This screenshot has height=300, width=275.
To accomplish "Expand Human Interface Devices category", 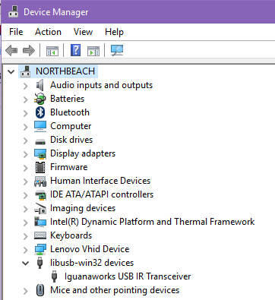I will click(x=25, y=182).
